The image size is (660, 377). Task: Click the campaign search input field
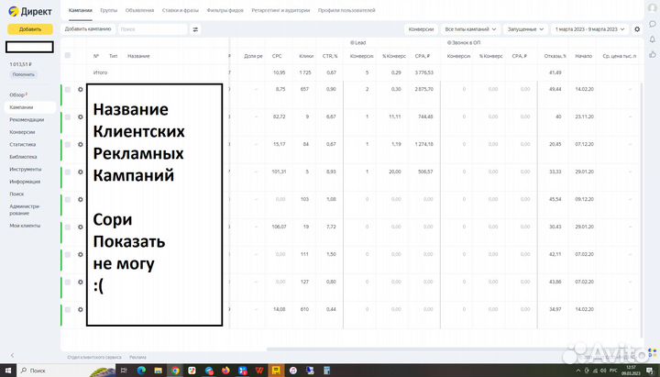click(152, 29)
